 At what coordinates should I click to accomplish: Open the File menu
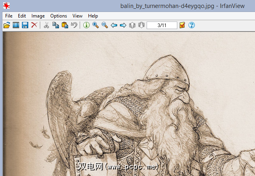(x=9, y=16)
